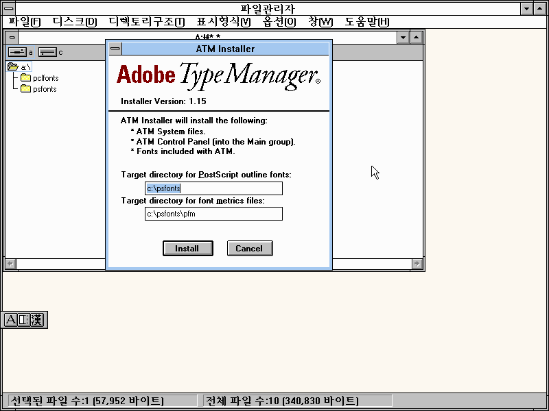Click IME English mode A icon
549x411 pixels.
pos(10,320)
